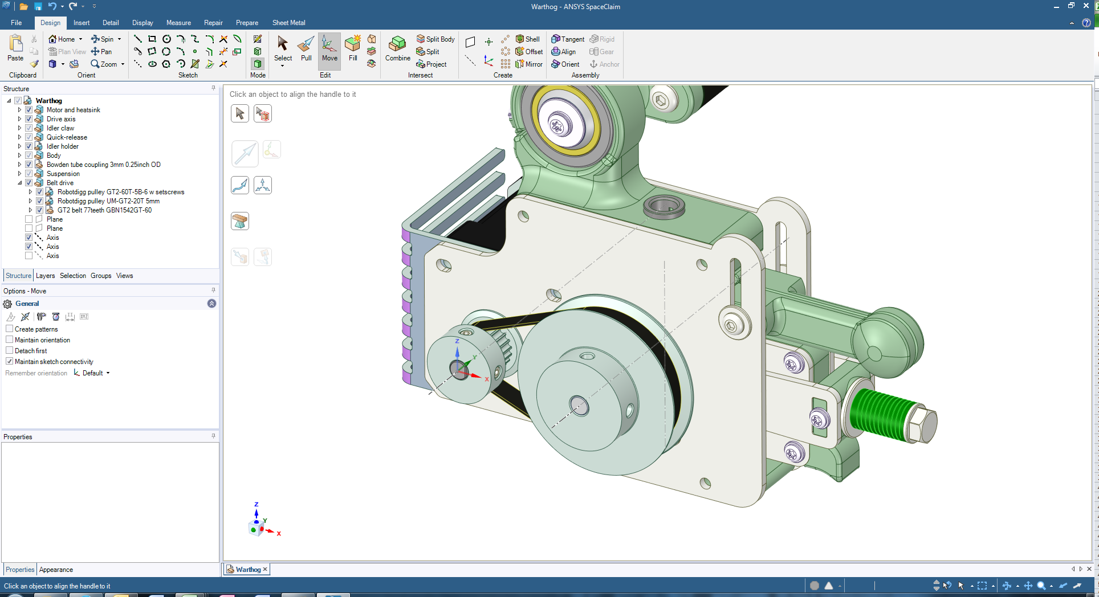Open the File menu
The width and height of the screenshot is (1099, 597).
tap(16, 23)
